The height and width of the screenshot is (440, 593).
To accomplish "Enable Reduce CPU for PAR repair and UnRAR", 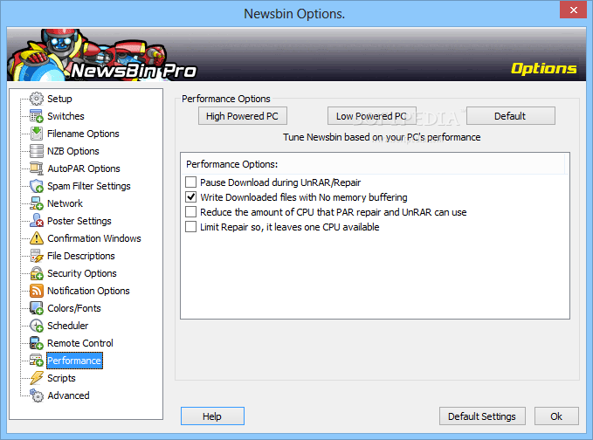I will [x=191, y=212].
